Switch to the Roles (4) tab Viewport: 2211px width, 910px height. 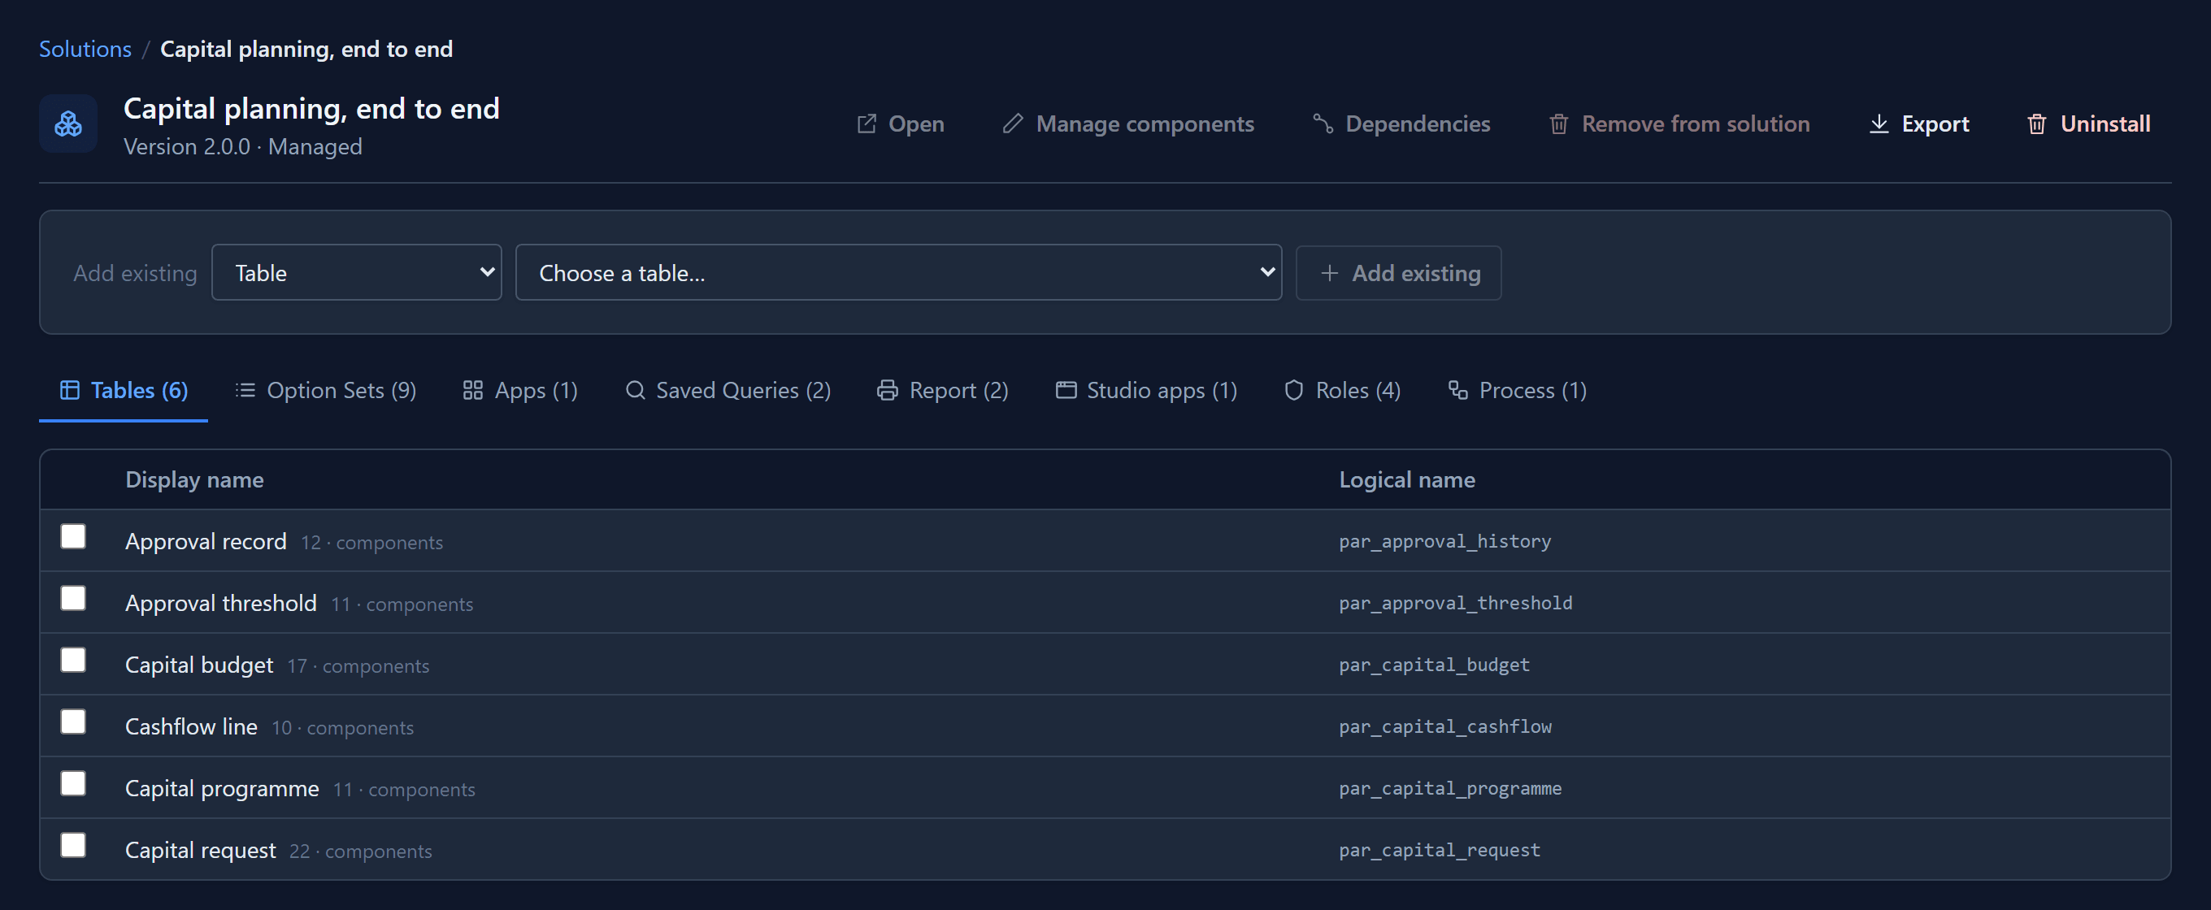[x=1342, y=390]
